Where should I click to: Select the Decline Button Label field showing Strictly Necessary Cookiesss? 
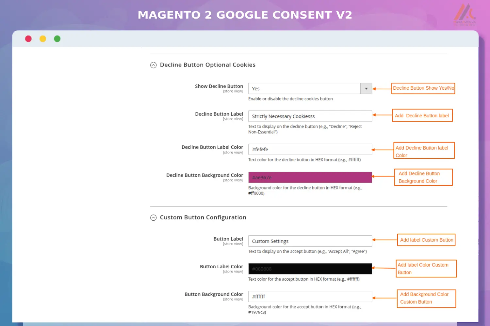(x=310, y=116)
